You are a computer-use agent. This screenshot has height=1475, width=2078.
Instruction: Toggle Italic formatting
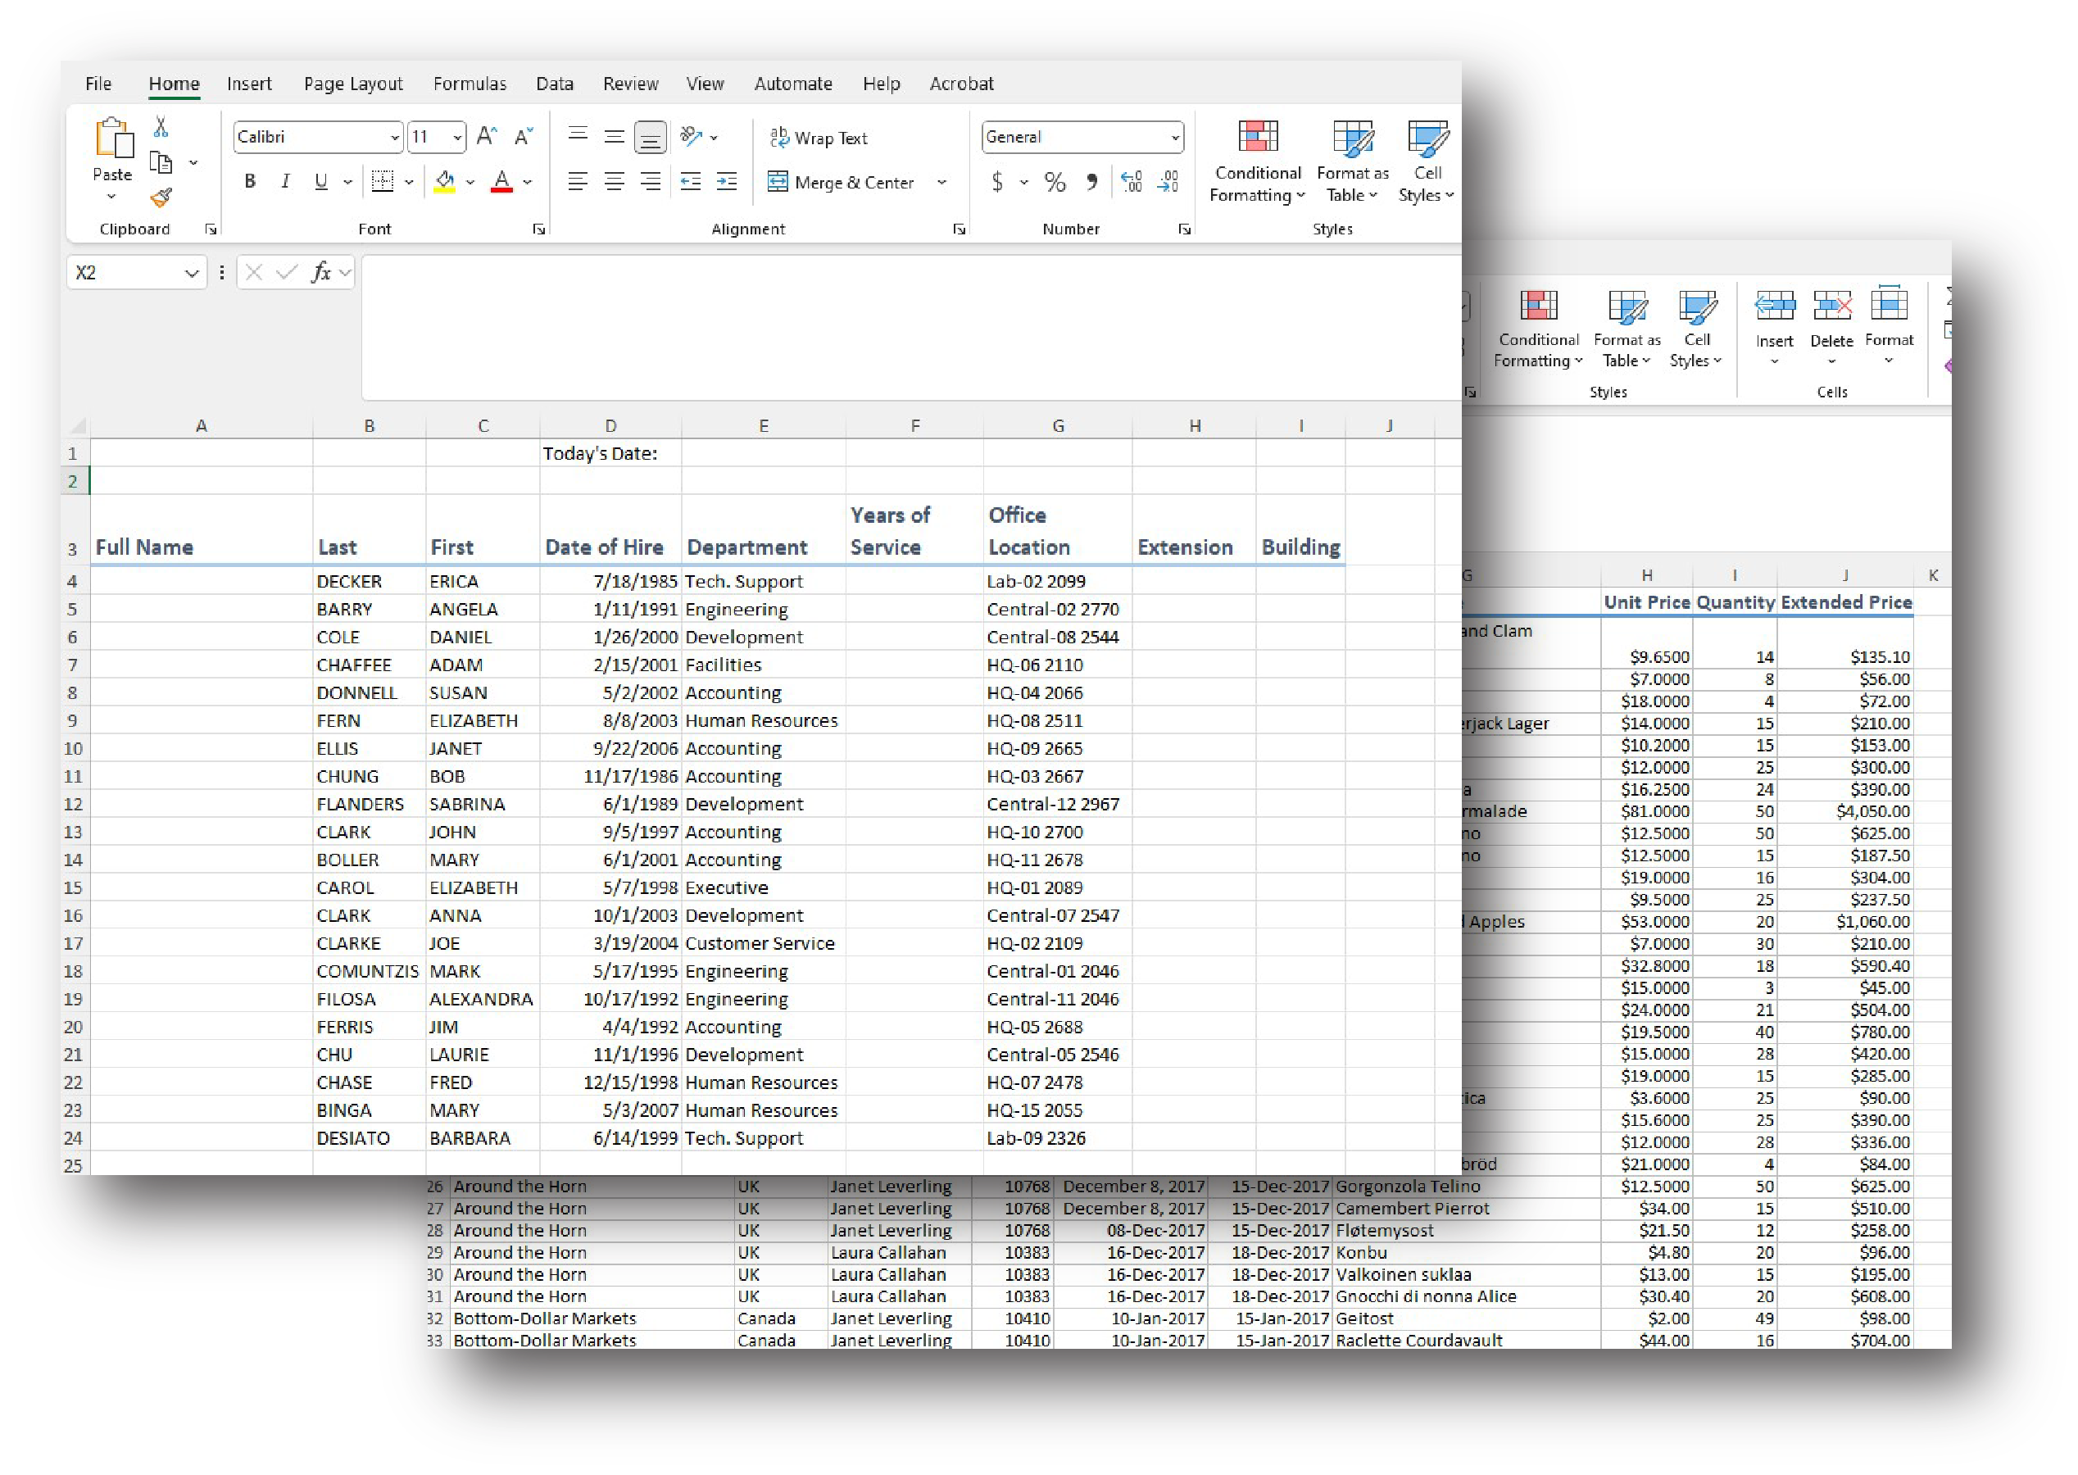pos(285,182)
